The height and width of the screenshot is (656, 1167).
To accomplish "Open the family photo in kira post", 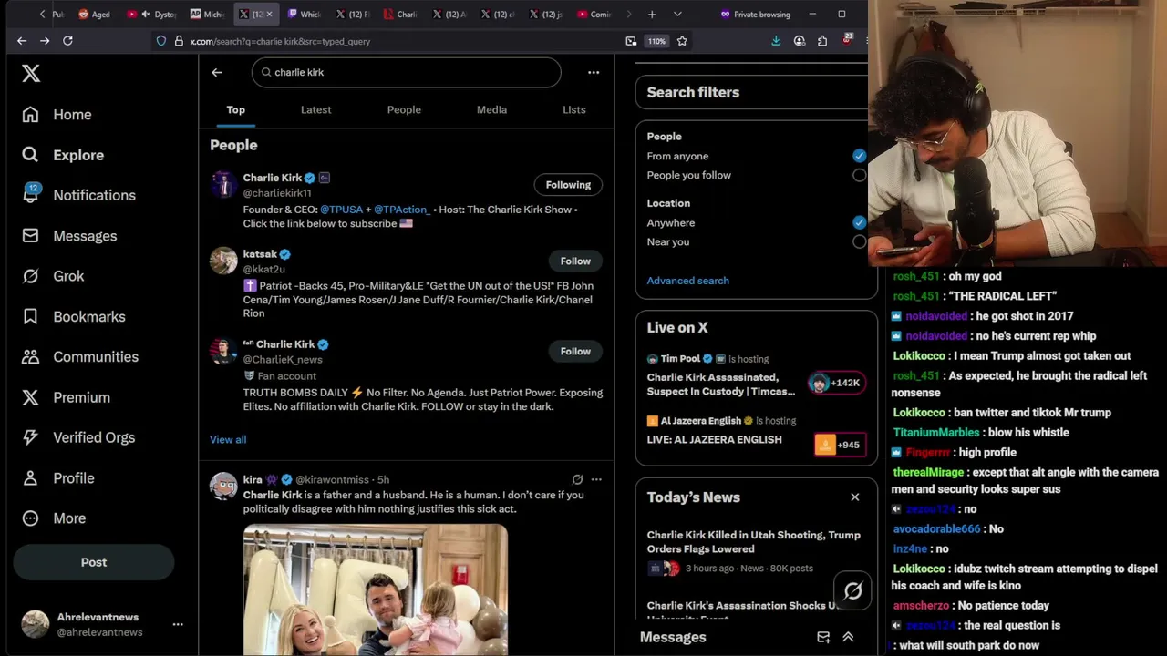I will (x=376, y=589).
